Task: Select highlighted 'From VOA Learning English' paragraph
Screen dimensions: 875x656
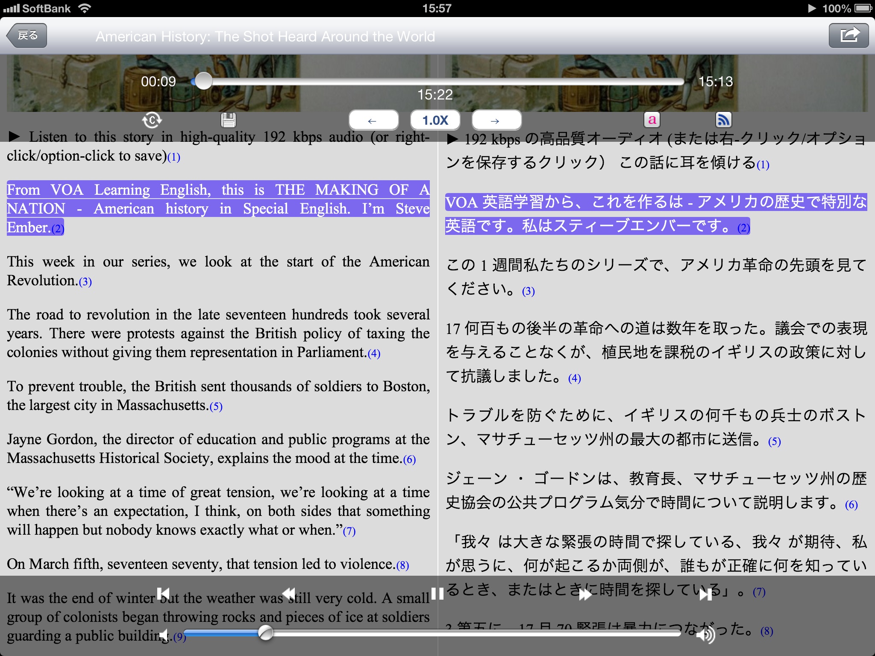Action: pos(218,208)
